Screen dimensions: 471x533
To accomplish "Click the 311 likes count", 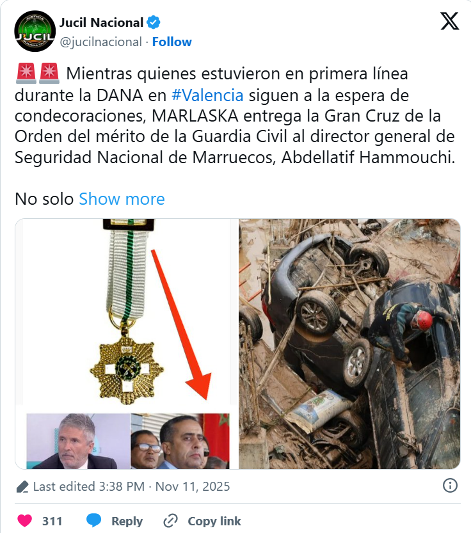I will click(52, 521).
